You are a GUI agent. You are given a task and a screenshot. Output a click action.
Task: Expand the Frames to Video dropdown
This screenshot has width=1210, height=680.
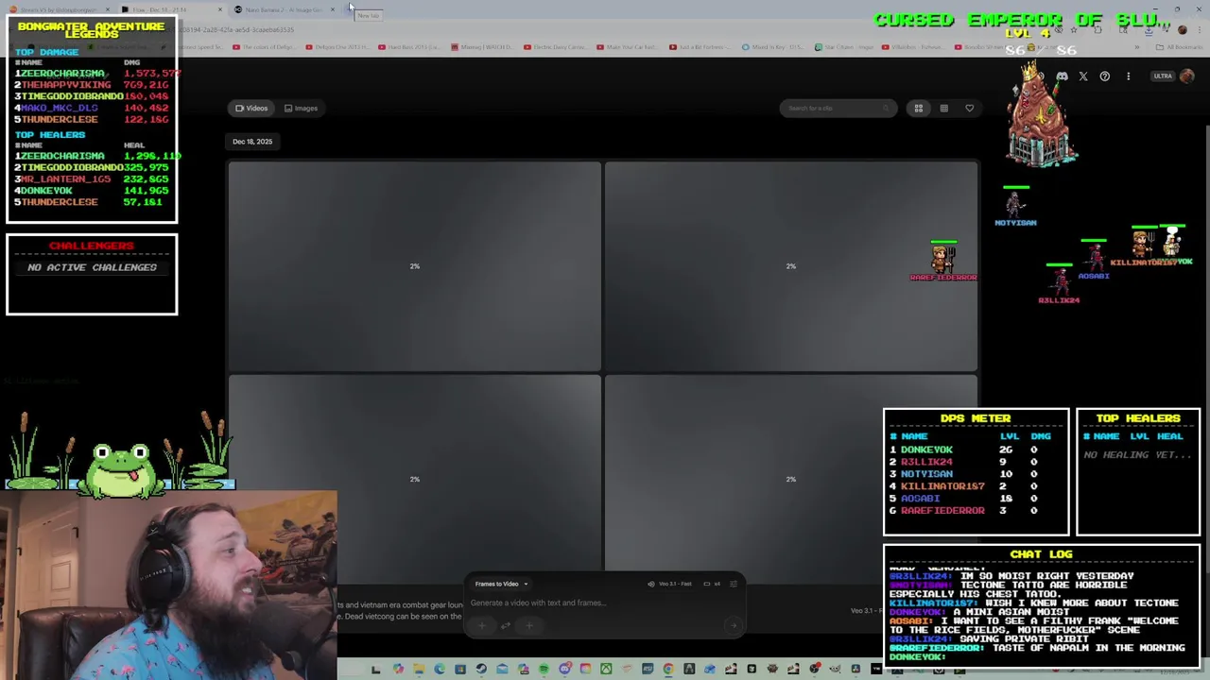click(x=501, y=584)
